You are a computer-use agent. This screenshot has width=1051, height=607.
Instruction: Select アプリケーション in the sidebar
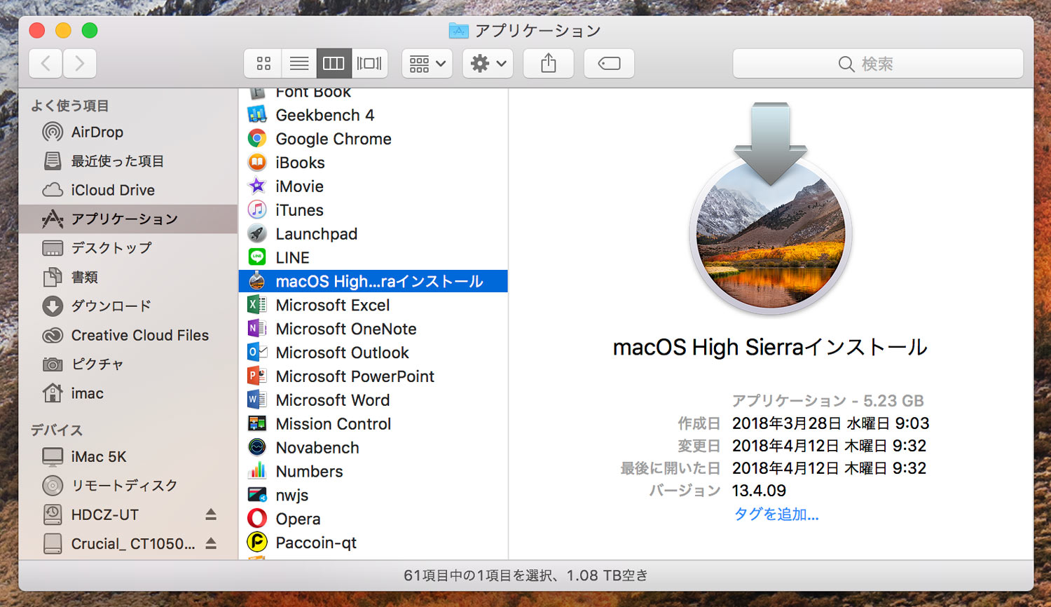point(128,219)
